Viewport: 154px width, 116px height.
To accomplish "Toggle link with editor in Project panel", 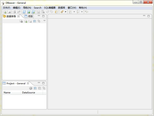I will (x=44, y=88).
